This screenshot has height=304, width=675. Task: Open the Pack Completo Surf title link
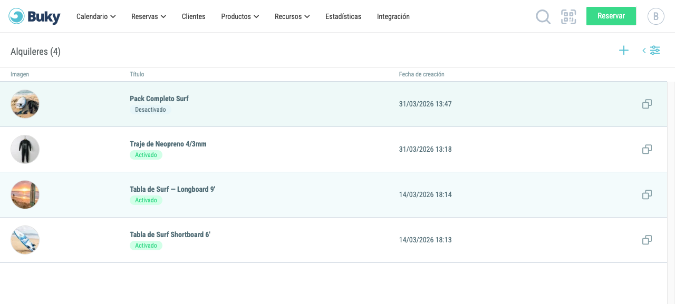click(159, 99)
